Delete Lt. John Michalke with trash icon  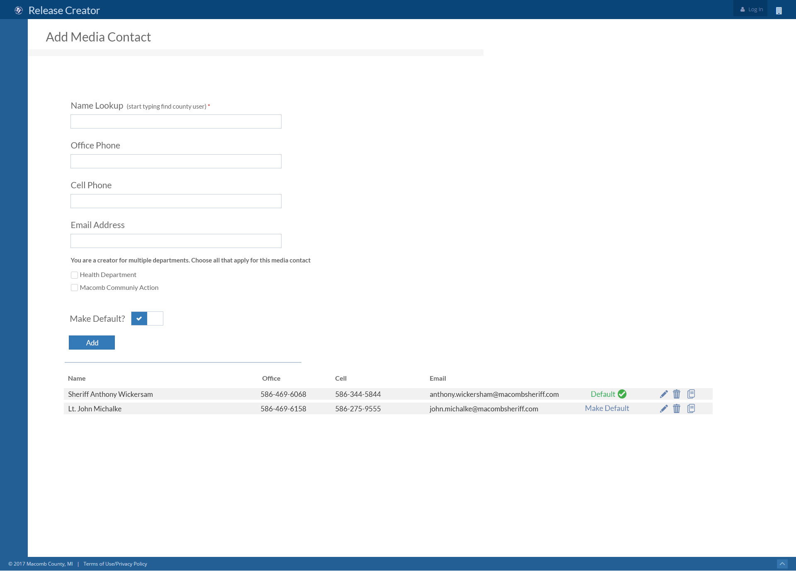[x=677, y=408]
